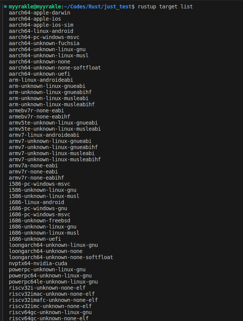This screenshot has height=321, width=243.
Task: Click the loongarch64-unknown-none-softfloat target
Action: (61, 258)
